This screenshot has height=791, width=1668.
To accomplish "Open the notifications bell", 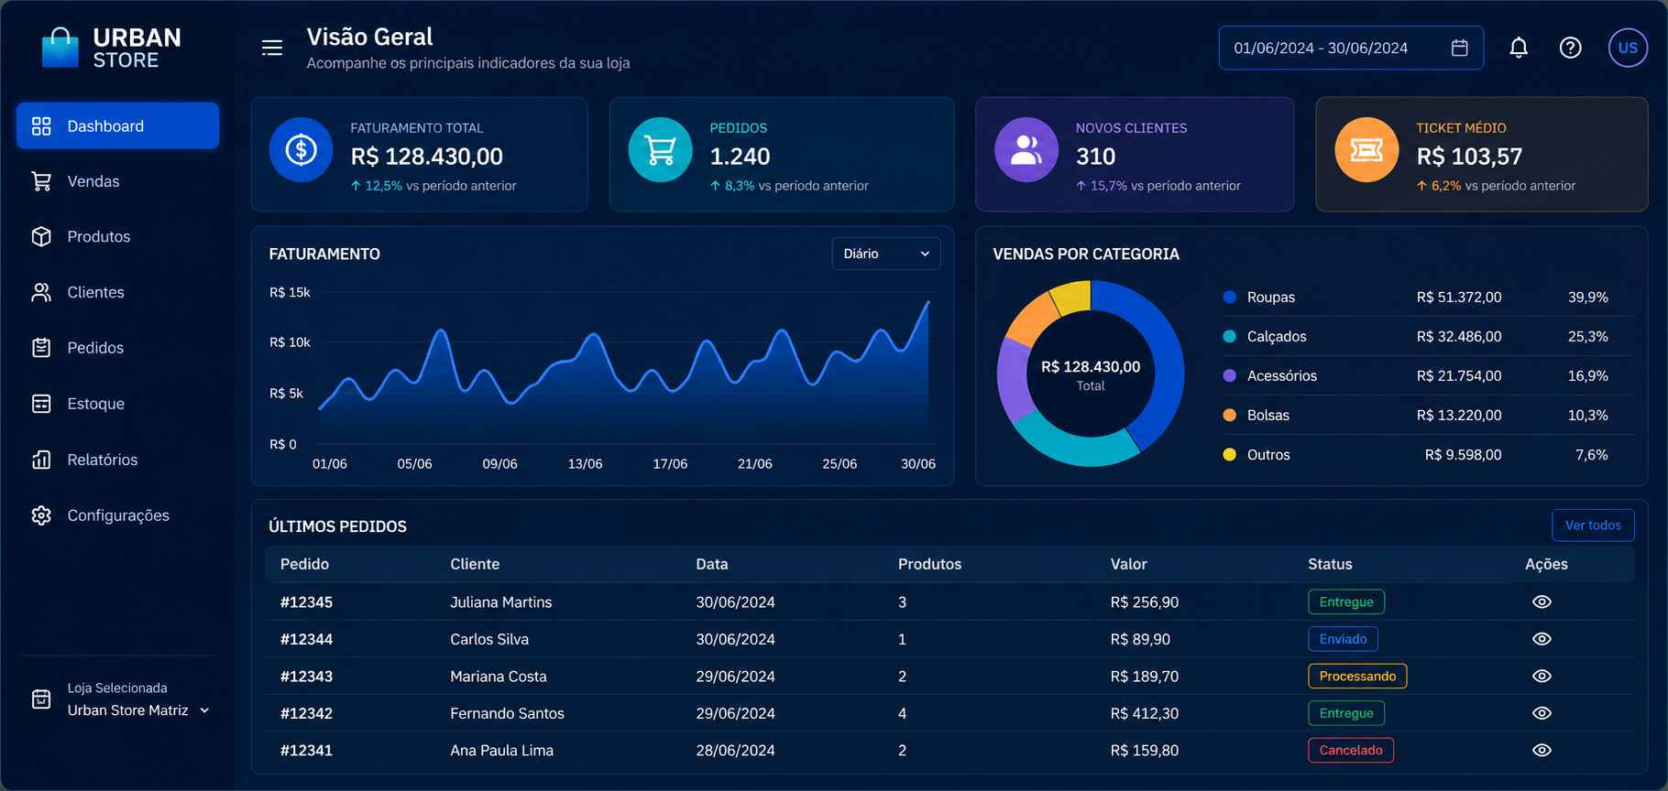I will coord(1519,48).
